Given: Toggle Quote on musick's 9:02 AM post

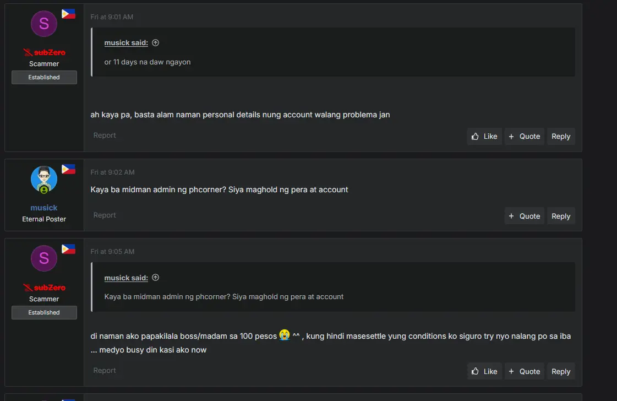Looking at the screenshot, I should [x=524, y=216].
